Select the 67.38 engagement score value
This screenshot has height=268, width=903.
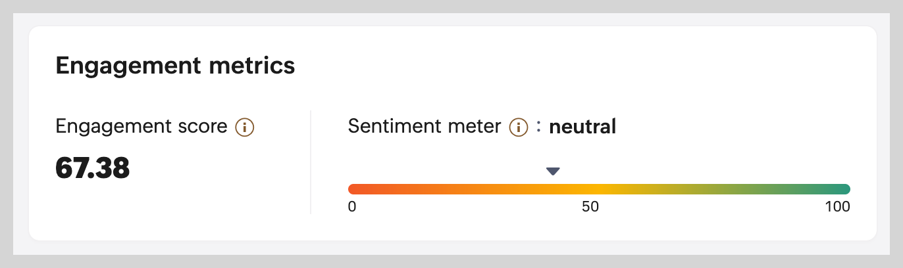pos(93,169)
